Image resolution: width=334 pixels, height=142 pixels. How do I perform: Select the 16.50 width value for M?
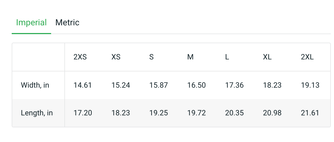pyautogui.click(x=196, y=85)
